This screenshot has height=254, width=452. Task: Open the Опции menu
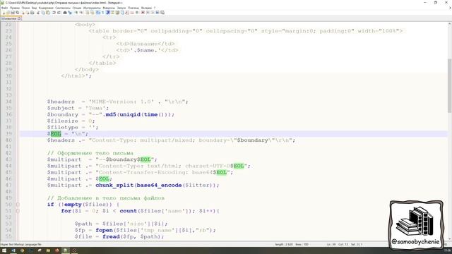[x=77, y=8]
